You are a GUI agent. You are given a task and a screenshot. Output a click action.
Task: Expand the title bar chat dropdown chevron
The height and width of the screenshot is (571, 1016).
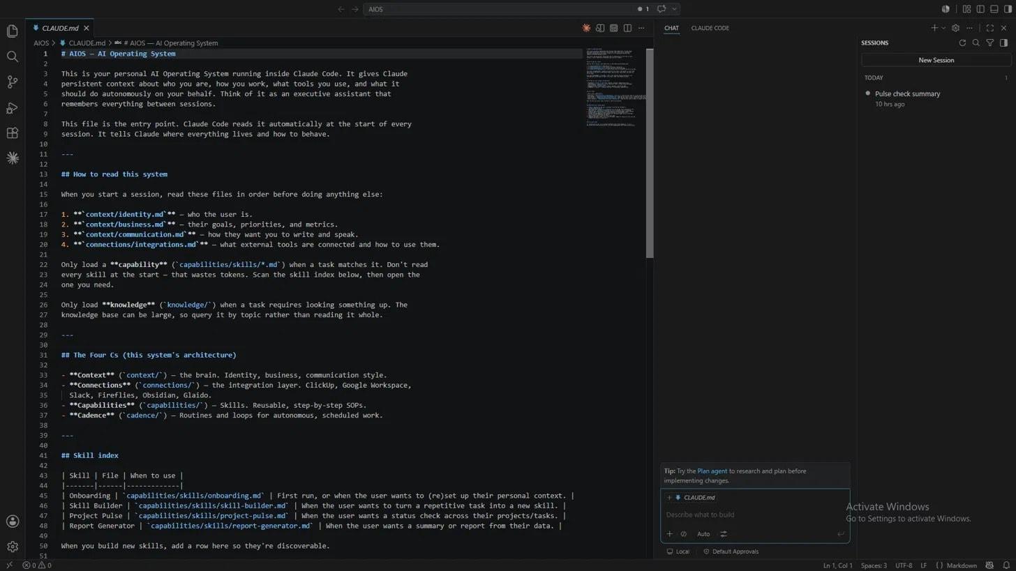pos(674,9)
